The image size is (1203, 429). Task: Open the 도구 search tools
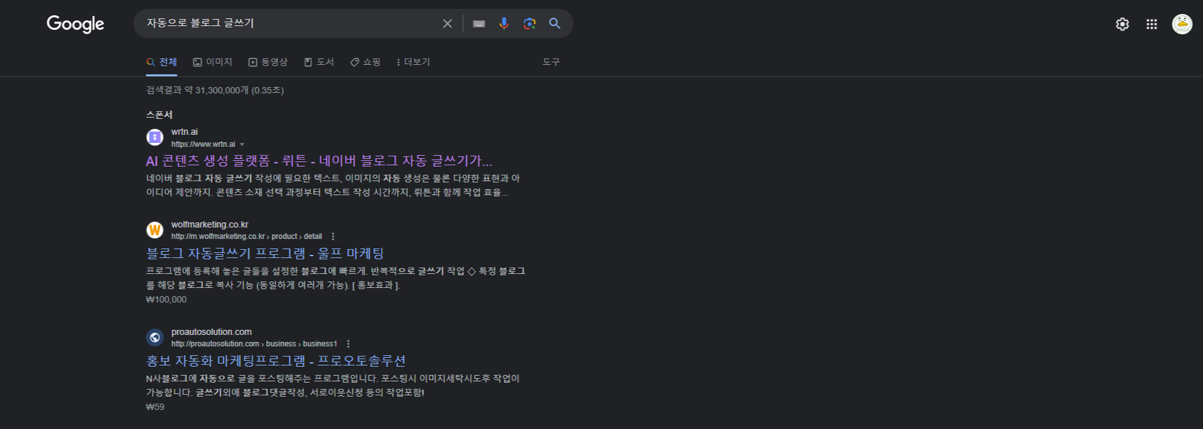[551, 62]
